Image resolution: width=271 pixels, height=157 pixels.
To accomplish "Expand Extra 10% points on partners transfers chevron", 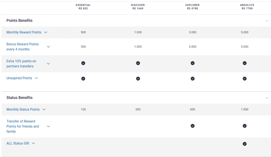I will click(x=48, y=64).
